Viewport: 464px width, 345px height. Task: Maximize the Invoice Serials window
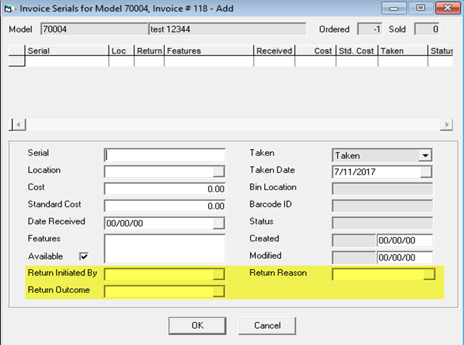(x=421, y=8)
